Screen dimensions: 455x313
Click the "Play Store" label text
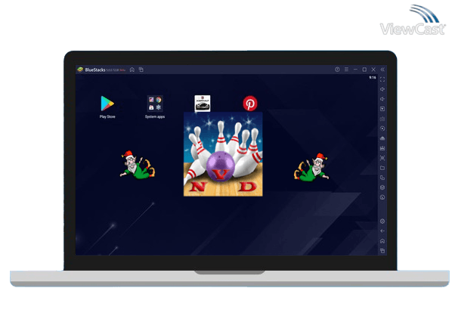107,116
